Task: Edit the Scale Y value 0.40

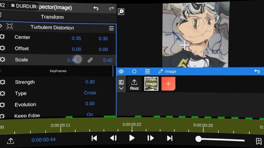Action: [x=108, y=60]
